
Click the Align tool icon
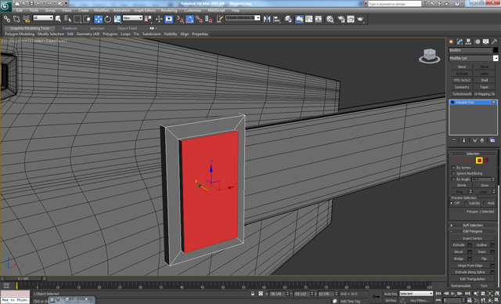(x=276, y=19)
